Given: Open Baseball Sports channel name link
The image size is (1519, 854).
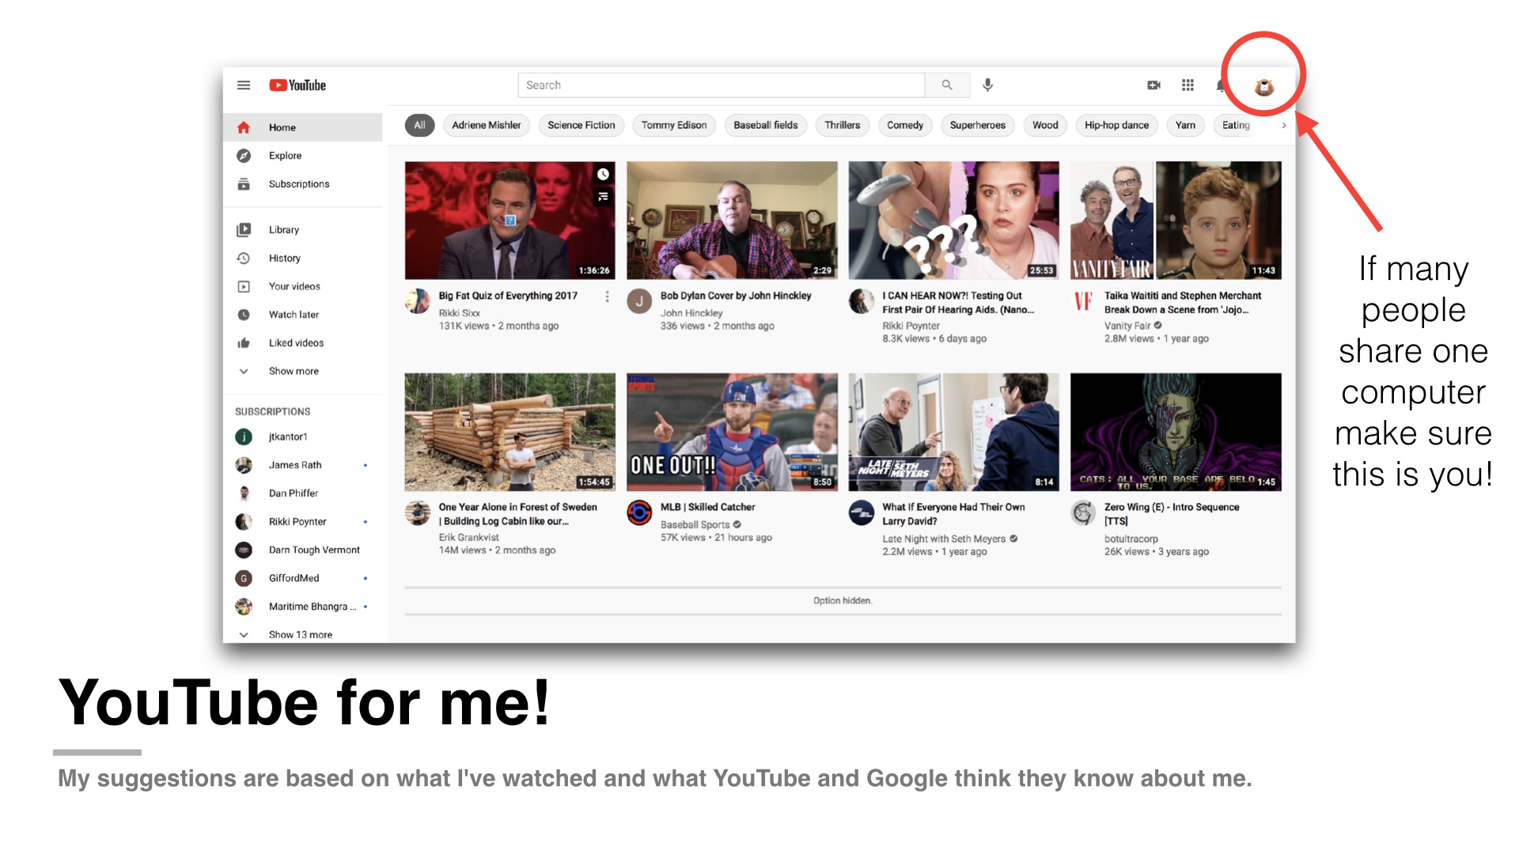Looking at the screenshot, I should click(695, 525).
